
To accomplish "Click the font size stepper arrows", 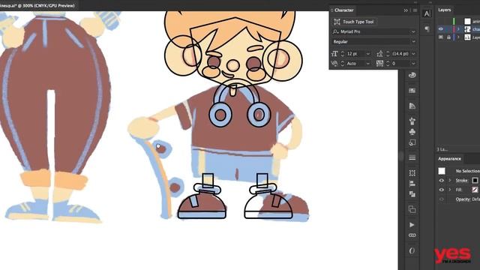I will pos(343,54).
